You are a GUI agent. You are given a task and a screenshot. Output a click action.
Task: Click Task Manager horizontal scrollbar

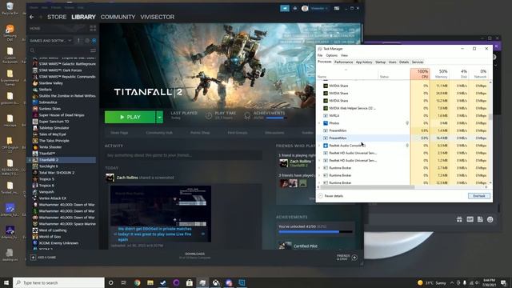[x=368, y=187]
